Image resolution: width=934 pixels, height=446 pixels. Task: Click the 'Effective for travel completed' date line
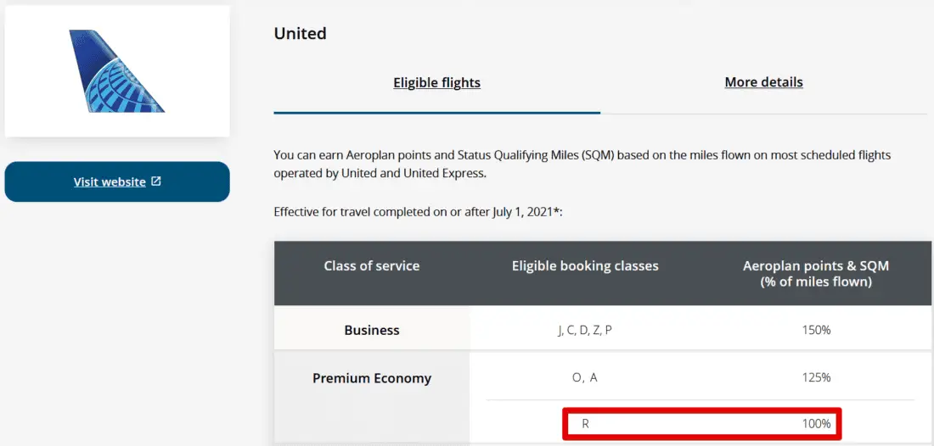tap(418, 212)
